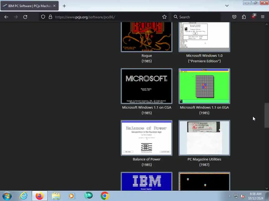Screen dimensions: 269x201
Task: Follow the PC Magazine Utilities (1987) link
Action: [204, 162]
